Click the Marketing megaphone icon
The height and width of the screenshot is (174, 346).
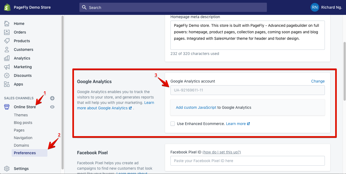pyautogui.click(x=7, y=67)
